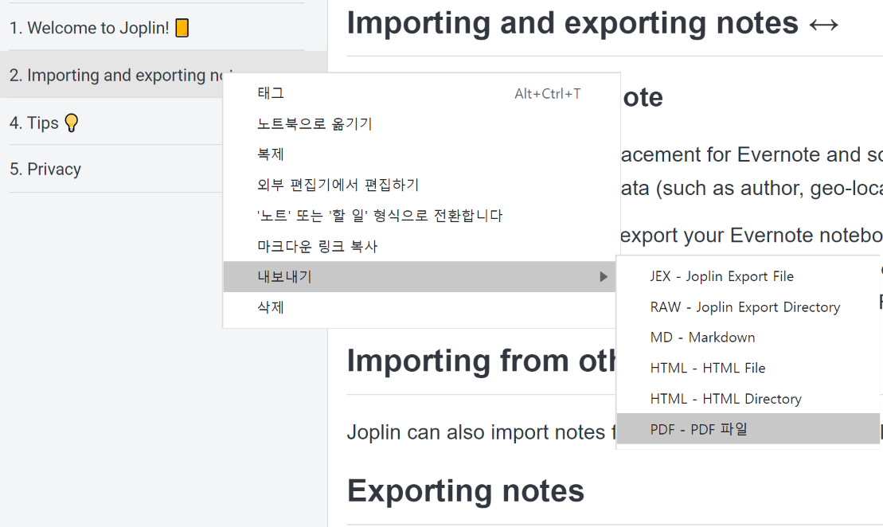
Task: Export as PDF - PDF 파일
Action: point(748,429)
